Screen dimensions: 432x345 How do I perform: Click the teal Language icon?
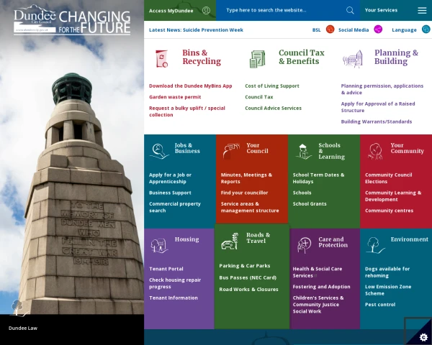[x=426, y=29]
